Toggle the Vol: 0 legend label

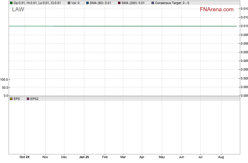[x=75, y=3]
